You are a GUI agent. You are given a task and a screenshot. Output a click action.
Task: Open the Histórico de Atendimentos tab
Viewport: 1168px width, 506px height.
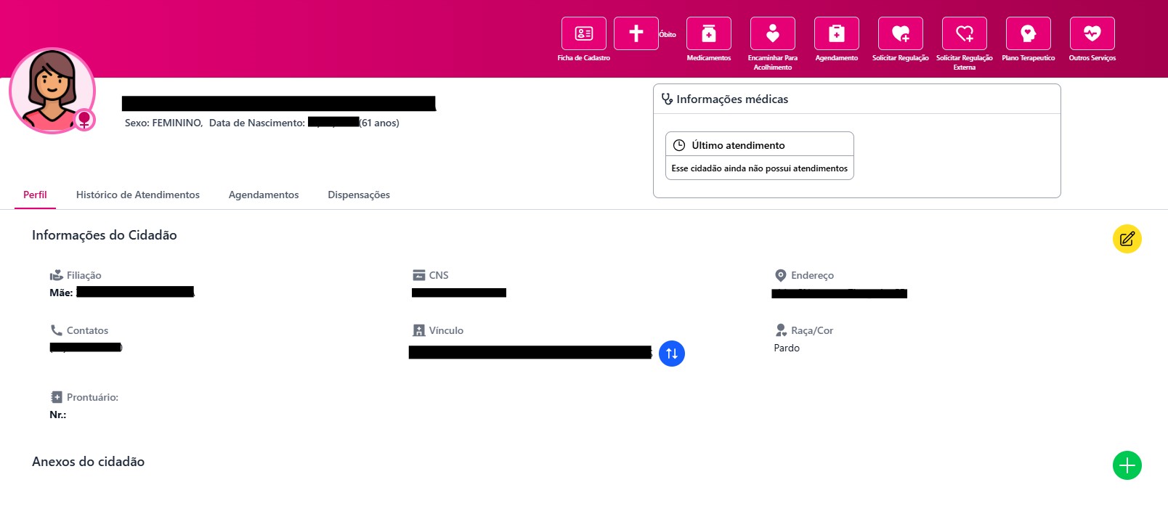(138, 195)
